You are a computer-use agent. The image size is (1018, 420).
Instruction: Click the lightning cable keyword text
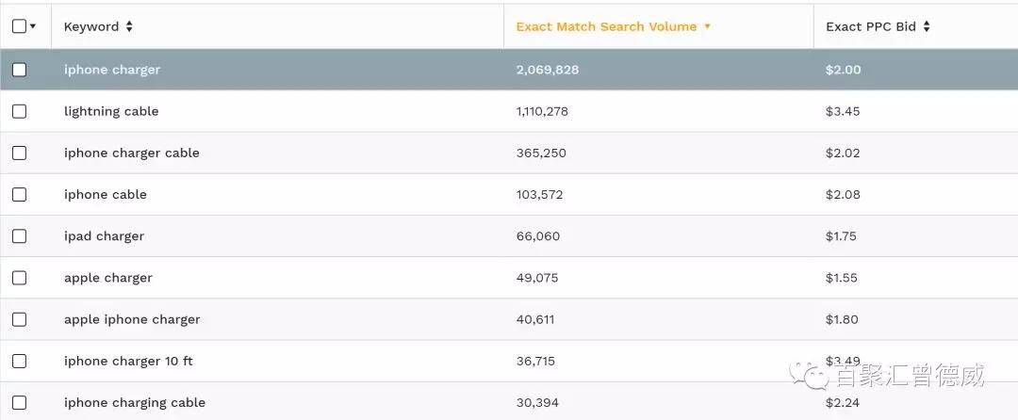pos(111,111)
